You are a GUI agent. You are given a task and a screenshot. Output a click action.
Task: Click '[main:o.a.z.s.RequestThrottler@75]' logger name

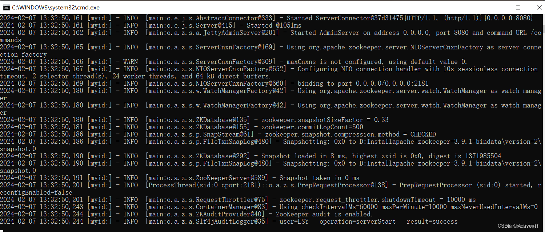click(207, 200)
